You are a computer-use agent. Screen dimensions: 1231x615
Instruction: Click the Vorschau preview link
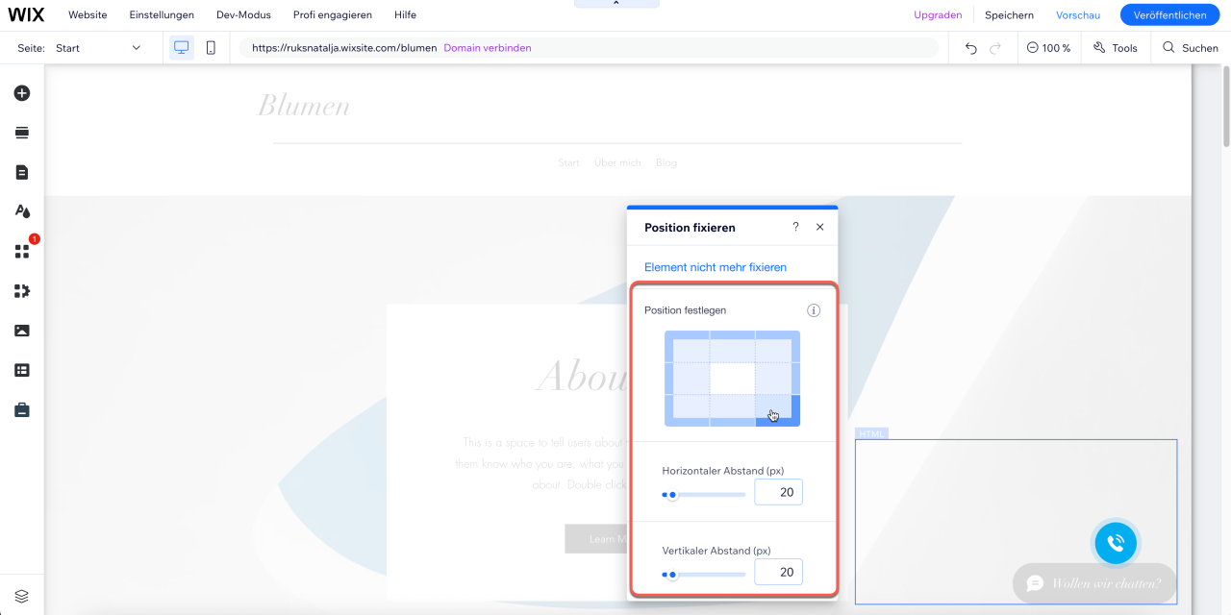[x=1078, y=15]
